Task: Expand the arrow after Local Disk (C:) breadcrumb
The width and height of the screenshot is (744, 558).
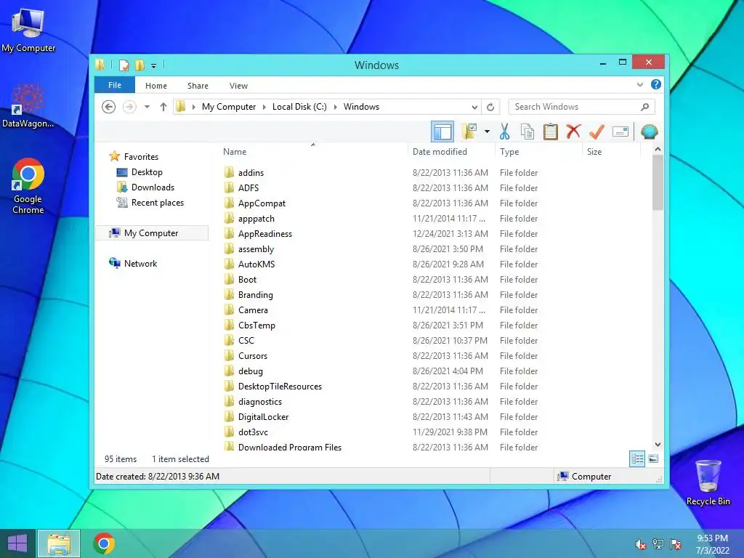Action: coord(335,108)
